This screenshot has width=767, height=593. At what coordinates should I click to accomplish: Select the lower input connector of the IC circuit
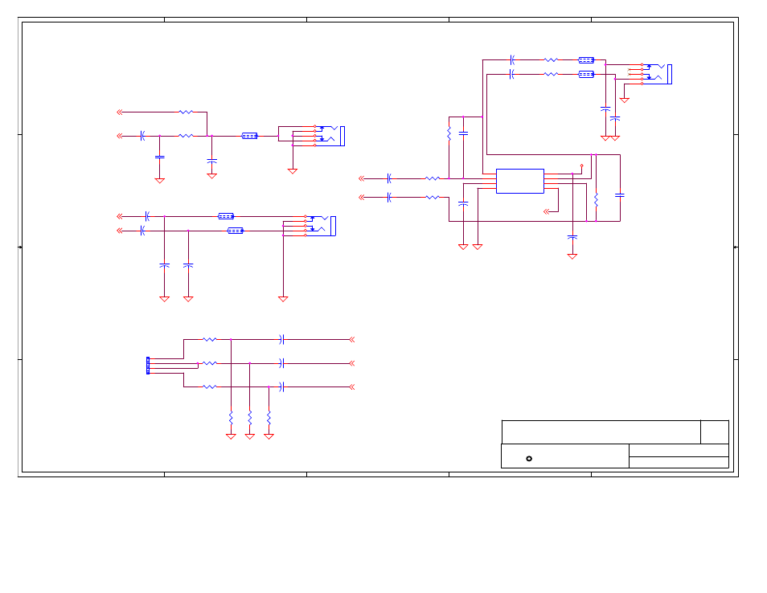click(362, 197)
